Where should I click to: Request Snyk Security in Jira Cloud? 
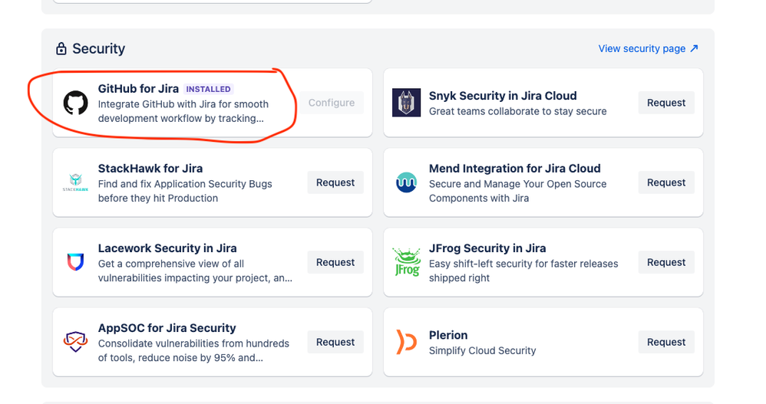click(x=666, y=103)
